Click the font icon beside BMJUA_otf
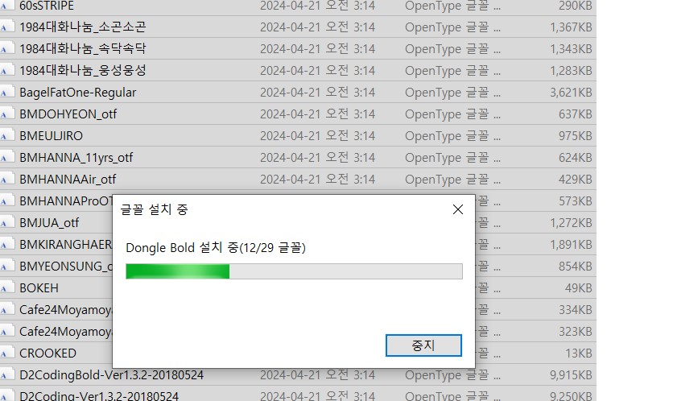The height and width of the screenshot is (401, 673). (7, 223)
